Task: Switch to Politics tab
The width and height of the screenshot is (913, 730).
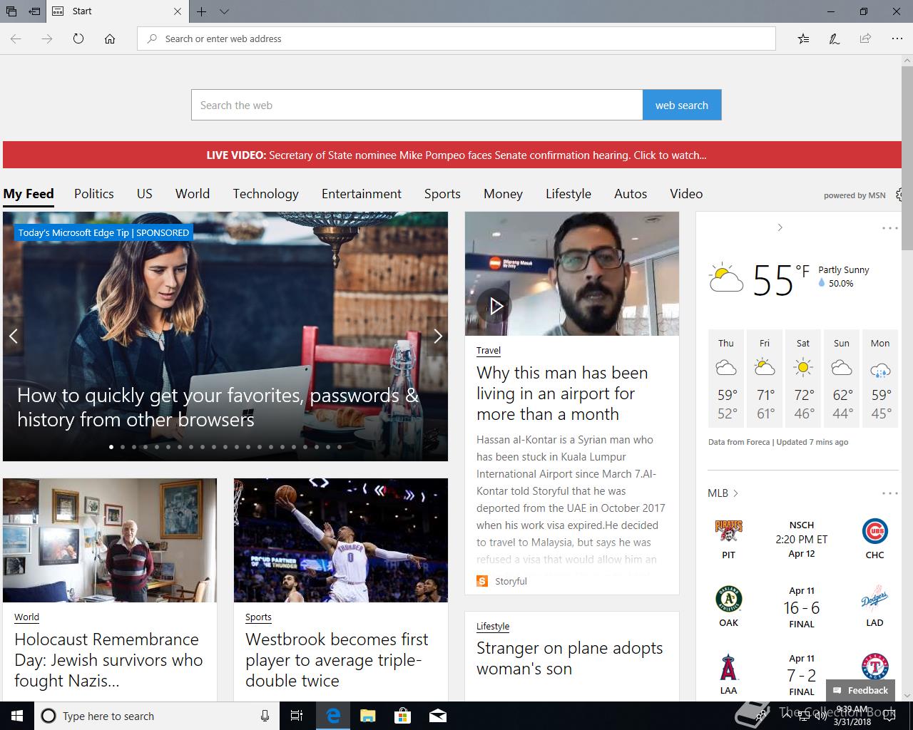Action: coord(94,194)
